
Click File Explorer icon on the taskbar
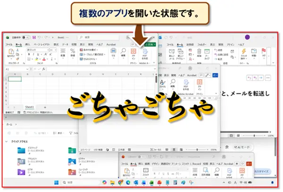pos(112,183)
